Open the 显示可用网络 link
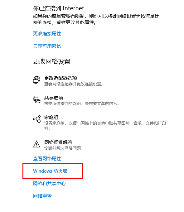The image size is (184, 212). point(47,46)
